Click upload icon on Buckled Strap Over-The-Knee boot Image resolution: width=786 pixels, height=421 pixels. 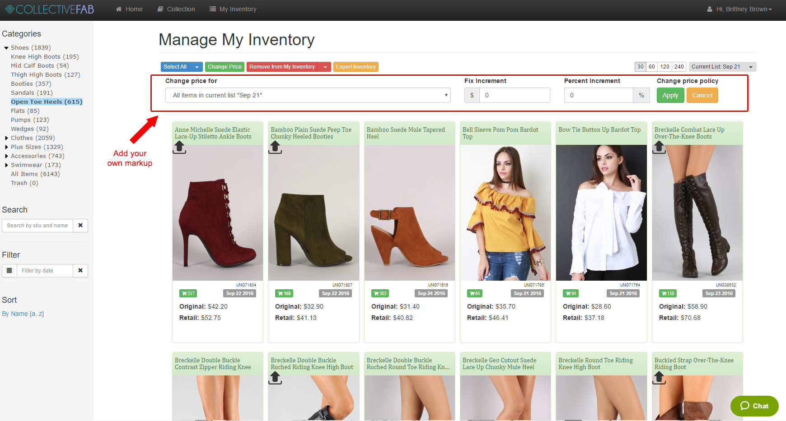coord(659,378)
